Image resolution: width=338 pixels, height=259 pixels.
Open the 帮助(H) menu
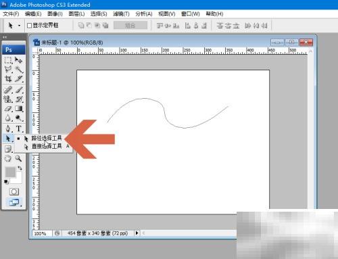click(214, 14)
